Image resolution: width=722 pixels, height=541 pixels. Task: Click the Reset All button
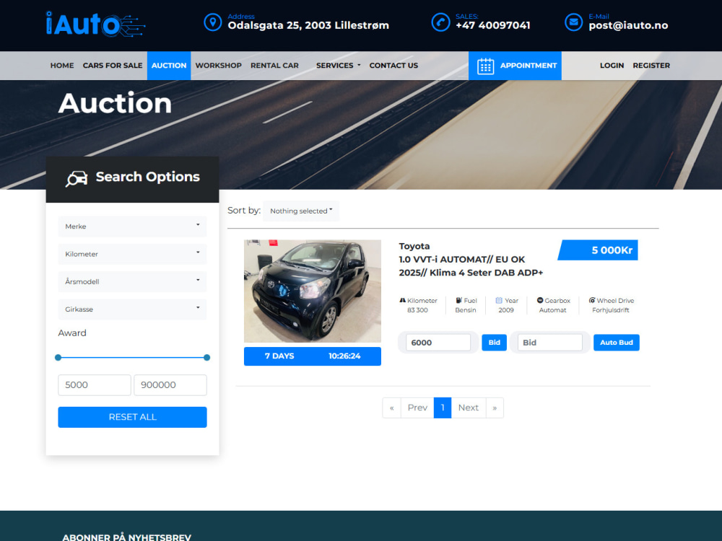click(132, 417)
